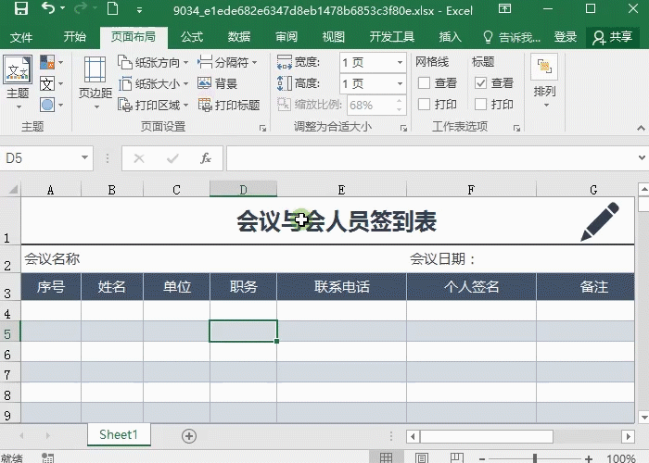Open Ribbon Display Options icon

click(x=504, y=8)
